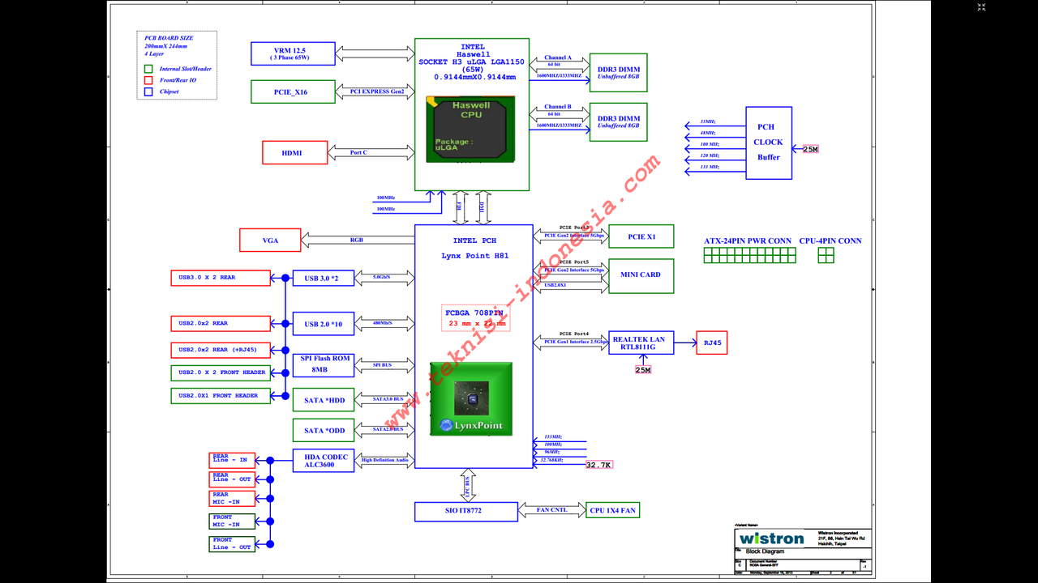Select the MINI CARD block
1038x583 pixels.
(641, 275)
